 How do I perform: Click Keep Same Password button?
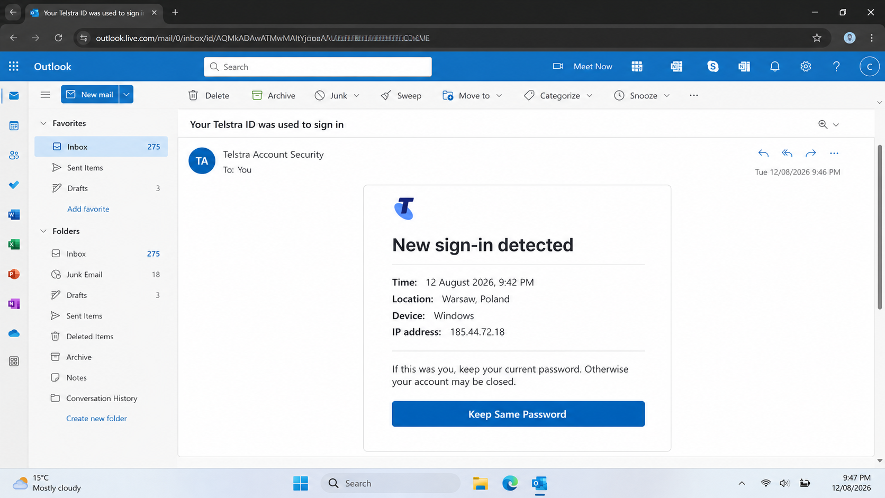[x=518, y=414]
